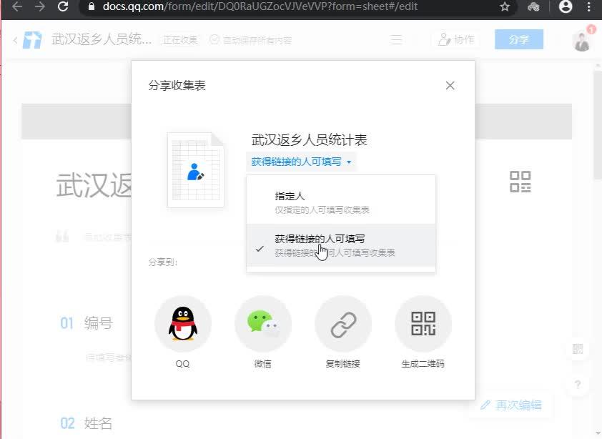602x439 pixels.
Task: Close the 分享收集表 dialog
Action: point(450,85)
